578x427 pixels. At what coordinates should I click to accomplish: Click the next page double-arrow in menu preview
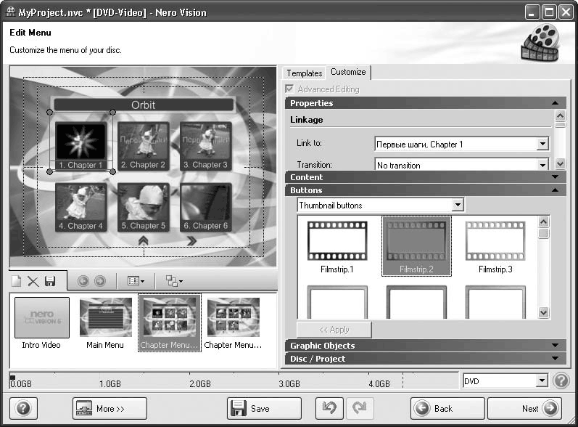pyautogui.click(x=192, y=242)
